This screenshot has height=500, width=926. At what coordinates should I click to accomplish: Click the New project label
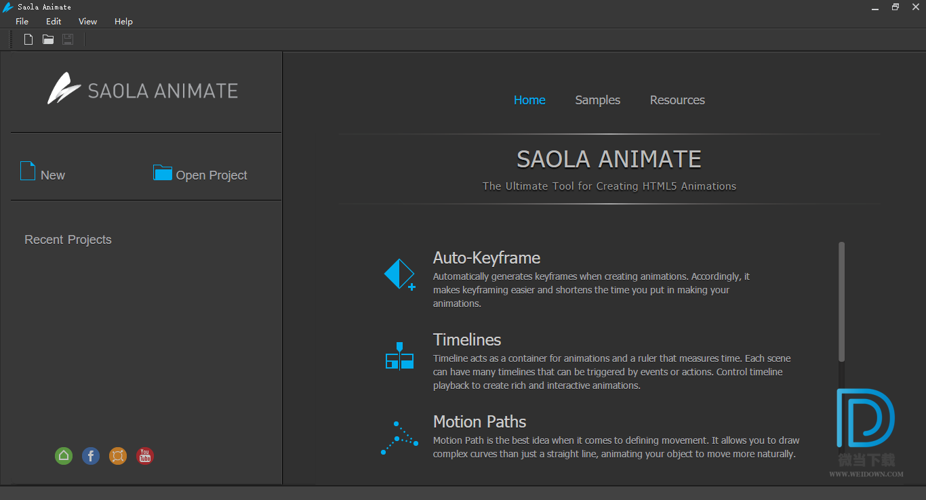point(53,175)
